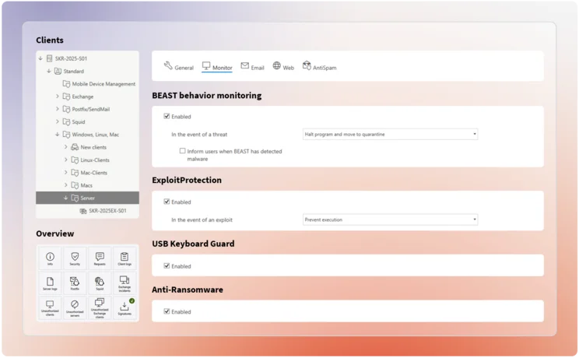The image size is (579, 358).
Task: Open the Squid overview tile
Action: click(x=100, y=283)
